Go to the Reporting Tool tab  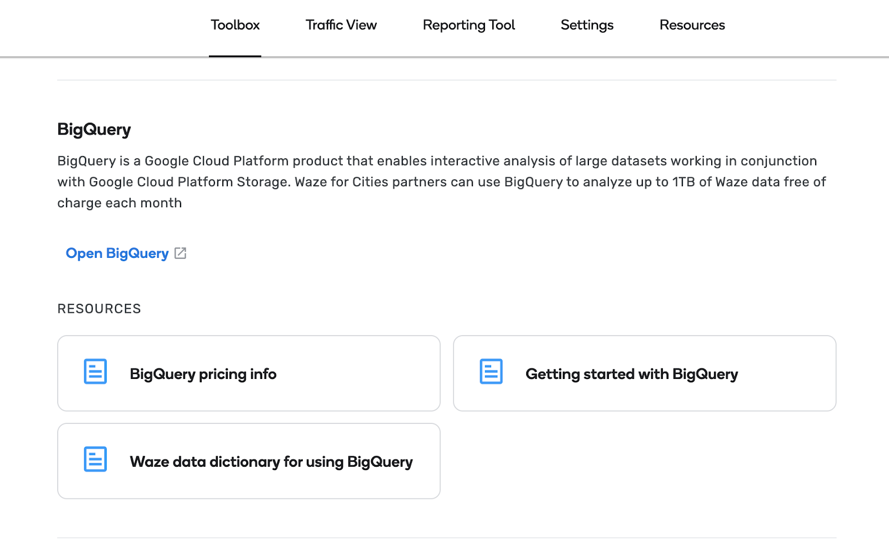469,26
